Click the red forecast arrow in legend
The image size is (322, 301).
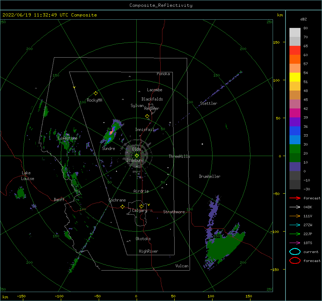click(295, 198)
